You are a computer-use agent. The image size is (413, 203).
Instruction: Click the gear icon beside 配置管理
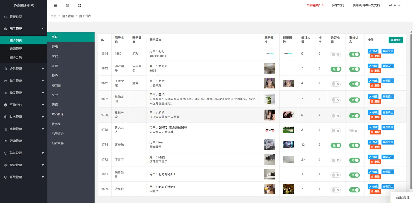tap(6, 165)
